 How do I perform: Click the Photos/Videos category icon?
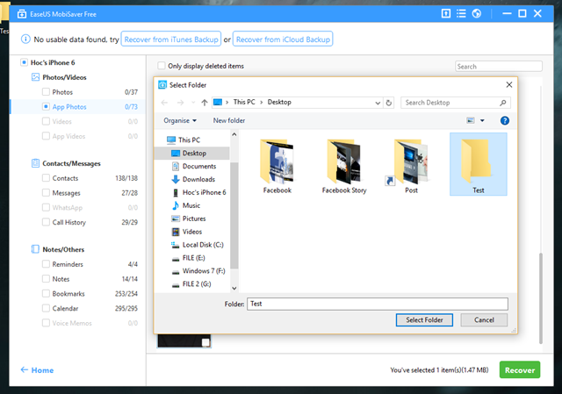point(35,77)
